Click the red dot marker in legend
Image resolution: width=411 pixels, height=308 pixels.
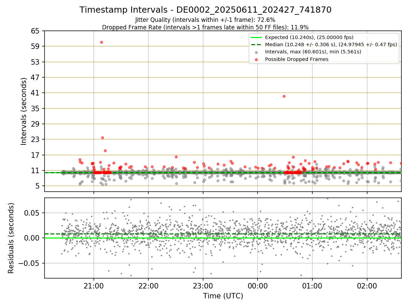(x=257, y=59)
